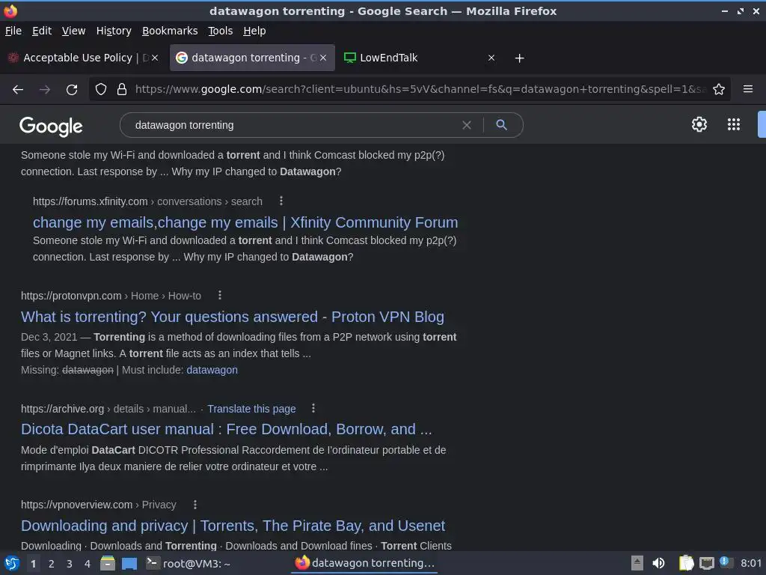The image size is (766, 575).
Task: Open a new browser tab
Action: [519, 58]
